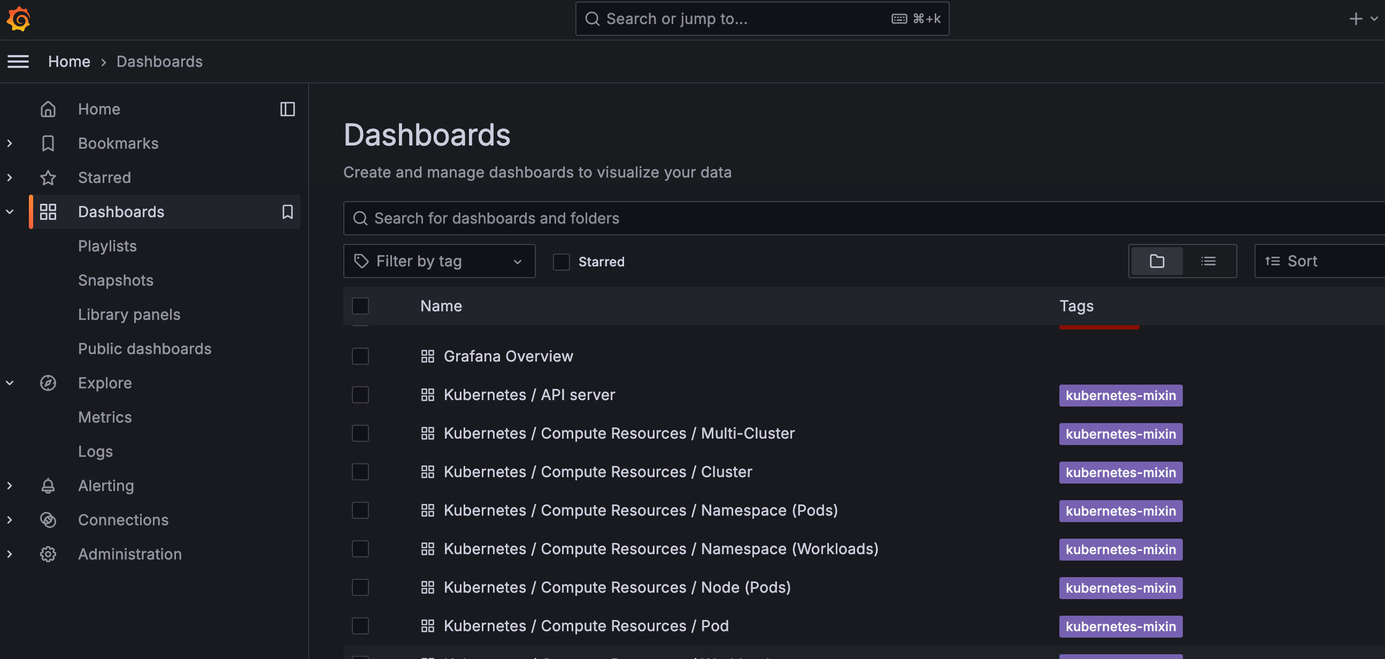The image size is (1385, 659).
Task: Click dashboard icon beside Kubernetes / API server
Action: tap(427, 395)
